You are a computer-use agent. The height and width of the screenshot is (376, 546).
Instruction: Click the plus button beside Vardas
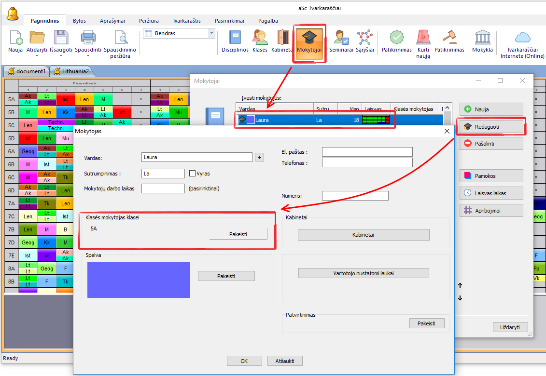point(259,157)
